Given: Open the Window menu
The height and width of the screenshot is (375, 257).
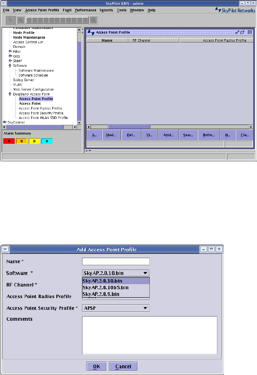Looking at the screenshot, I should [x=137, y=10].
